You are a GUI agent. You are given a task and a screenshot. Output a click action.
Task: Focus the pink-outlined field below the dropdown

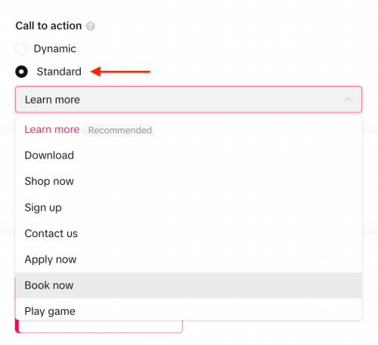99,326
